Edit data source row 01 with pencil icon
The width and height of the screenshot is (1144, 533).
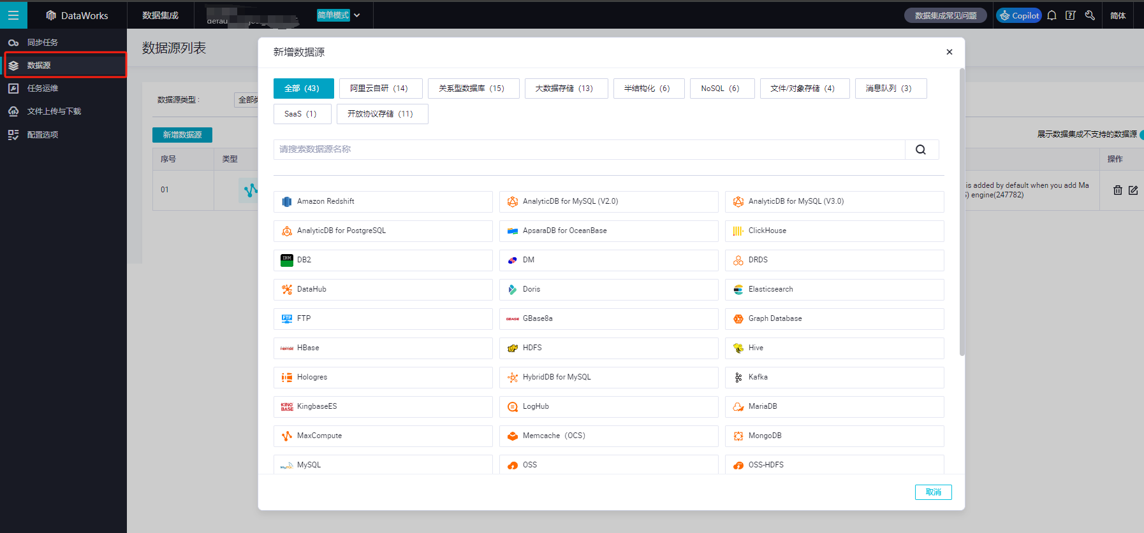(x=1133, y=190)
